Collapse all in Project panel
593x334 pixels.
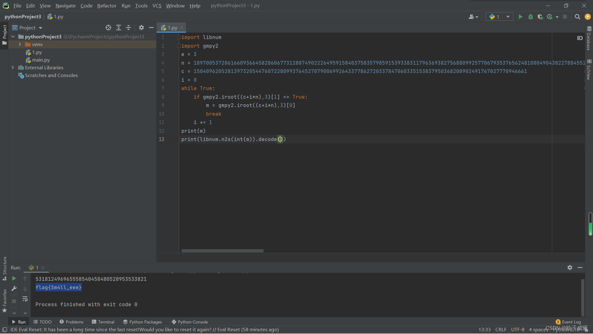(x=128, y=28)
